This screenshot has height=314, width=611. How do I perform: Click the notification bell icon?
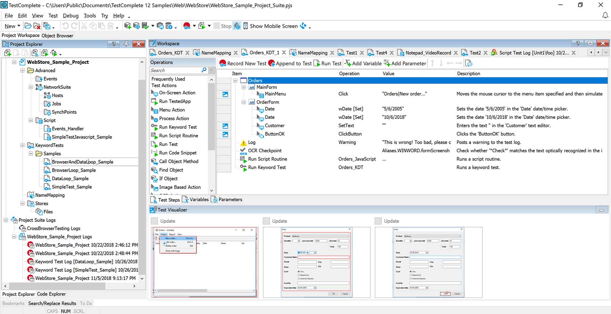click(x=605, y=15)
